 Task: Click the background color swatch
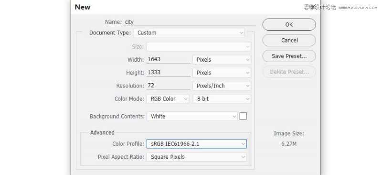pos(243,116)
